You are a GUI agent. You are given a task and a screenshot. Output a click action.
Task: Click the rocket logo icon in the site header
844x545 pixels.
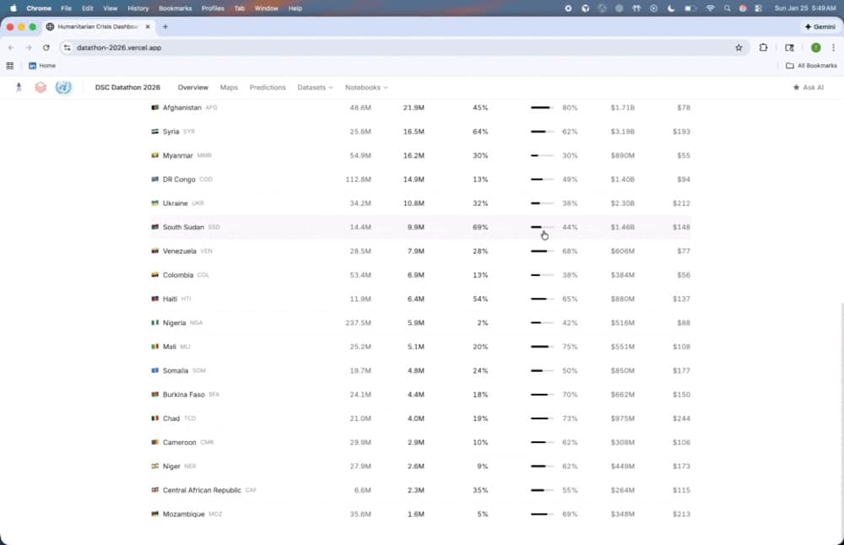click(19, 87)
